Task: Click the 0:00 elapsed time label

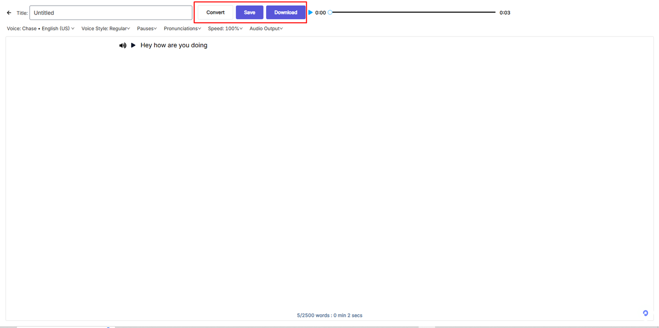Action: pyautogui.click(x=320, y=13)
